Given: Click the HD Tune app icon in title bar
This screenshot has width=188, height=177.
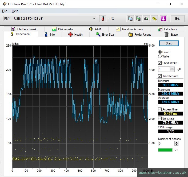Looking at the screenshot, I should [5, 4].
